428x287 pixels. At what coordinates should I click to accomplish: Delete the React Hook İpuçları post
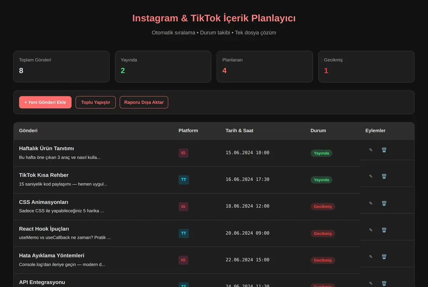pyautogui.click(x=384, y=230)
